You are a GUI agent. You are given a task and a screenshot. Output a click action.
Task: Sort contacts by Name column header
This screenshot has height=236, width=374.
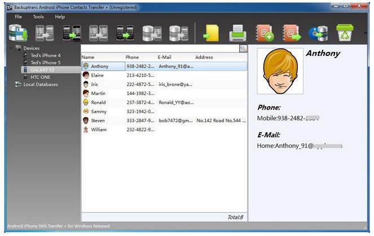pos(88,58)
